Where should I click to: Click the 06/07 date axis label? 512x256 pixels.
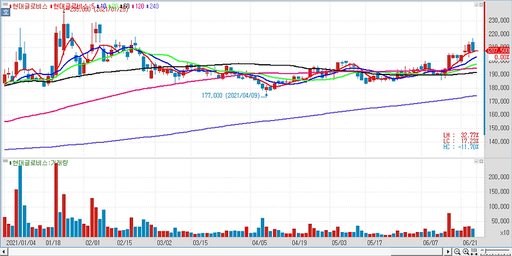tap(430, 243)
